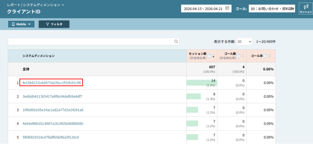Click the search magnifier icon
This screenshot has width=313, height=144.
[x=176, y=41]
